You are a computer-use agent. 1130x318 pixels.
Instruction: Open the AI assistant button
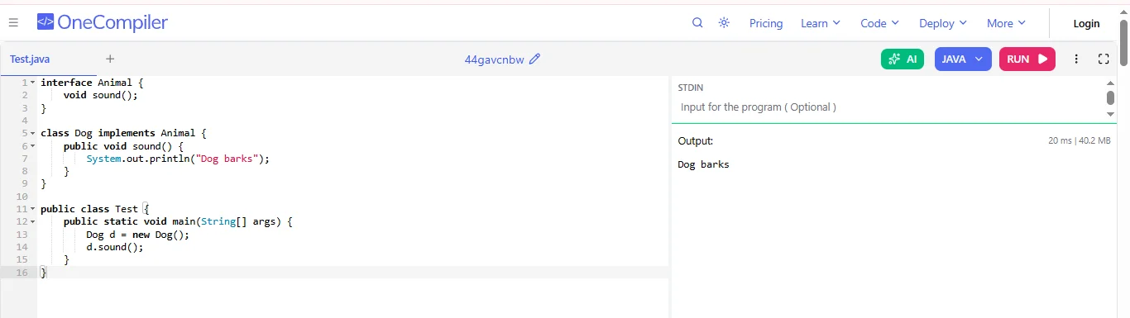click(903, 59)
